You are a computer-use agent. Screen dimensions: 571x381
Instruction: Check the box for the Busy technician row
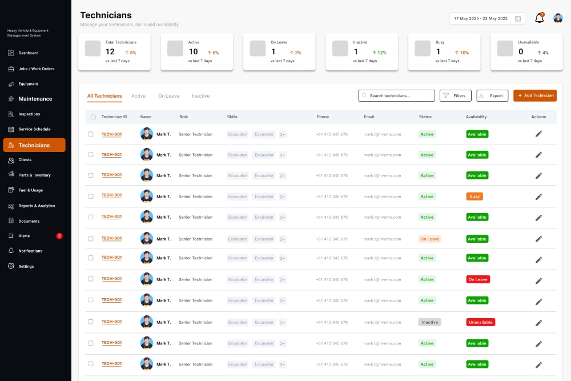(91, 196)
